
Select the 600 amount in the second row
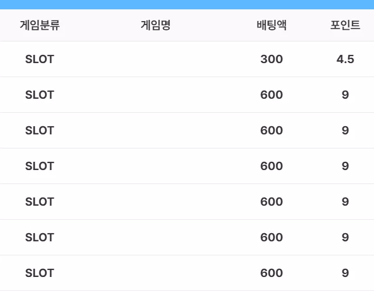(271, 95)
